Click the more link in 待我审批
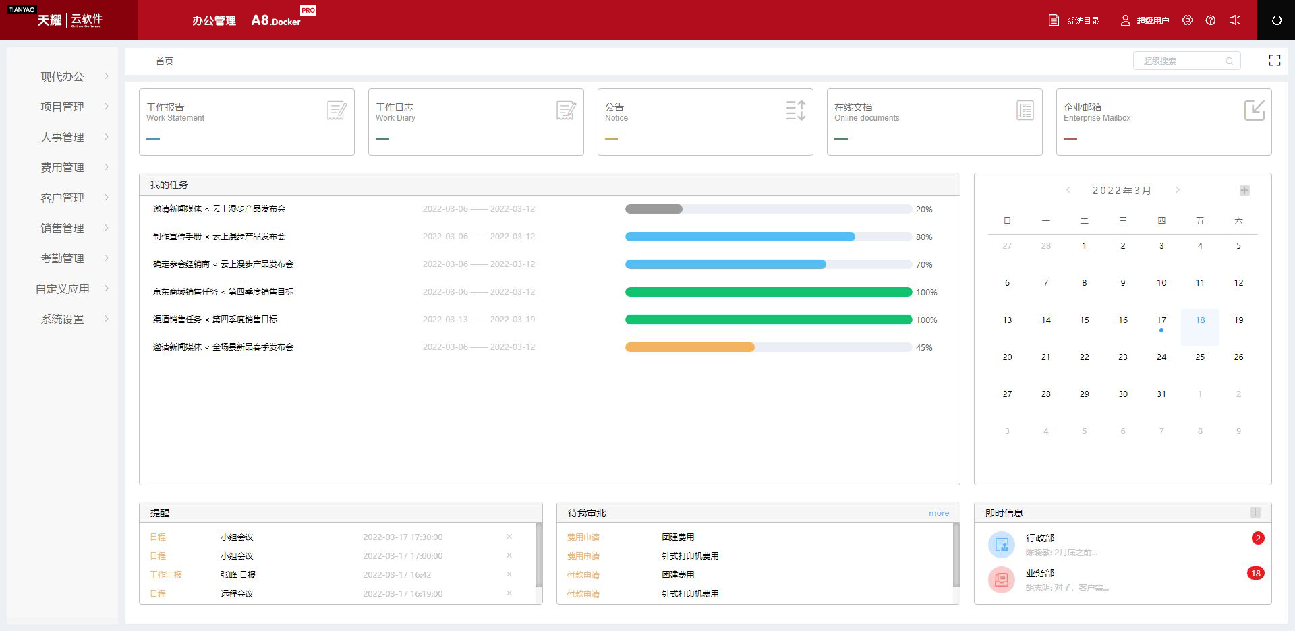 click(x=938, y=513)
